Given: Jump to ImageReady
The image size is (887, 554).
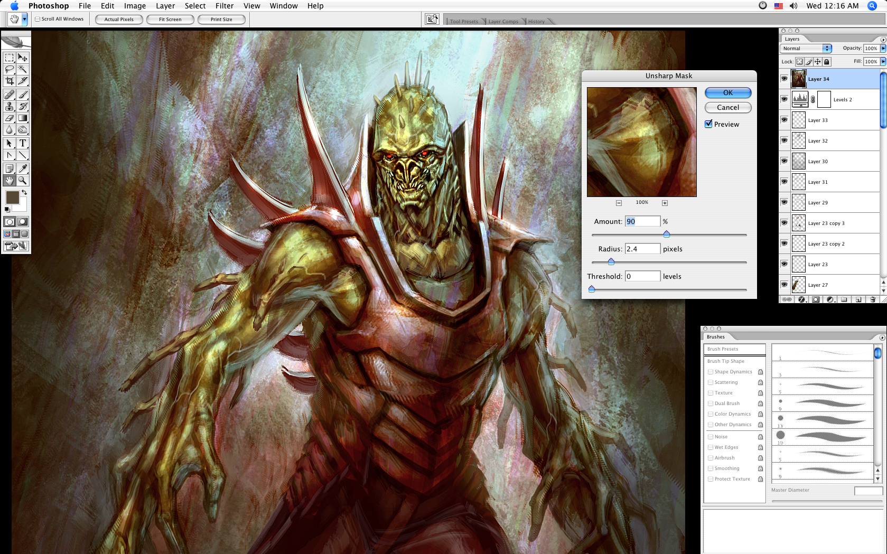Looking at the screenshot, I should pyautogui.click(x=16, y=246).
